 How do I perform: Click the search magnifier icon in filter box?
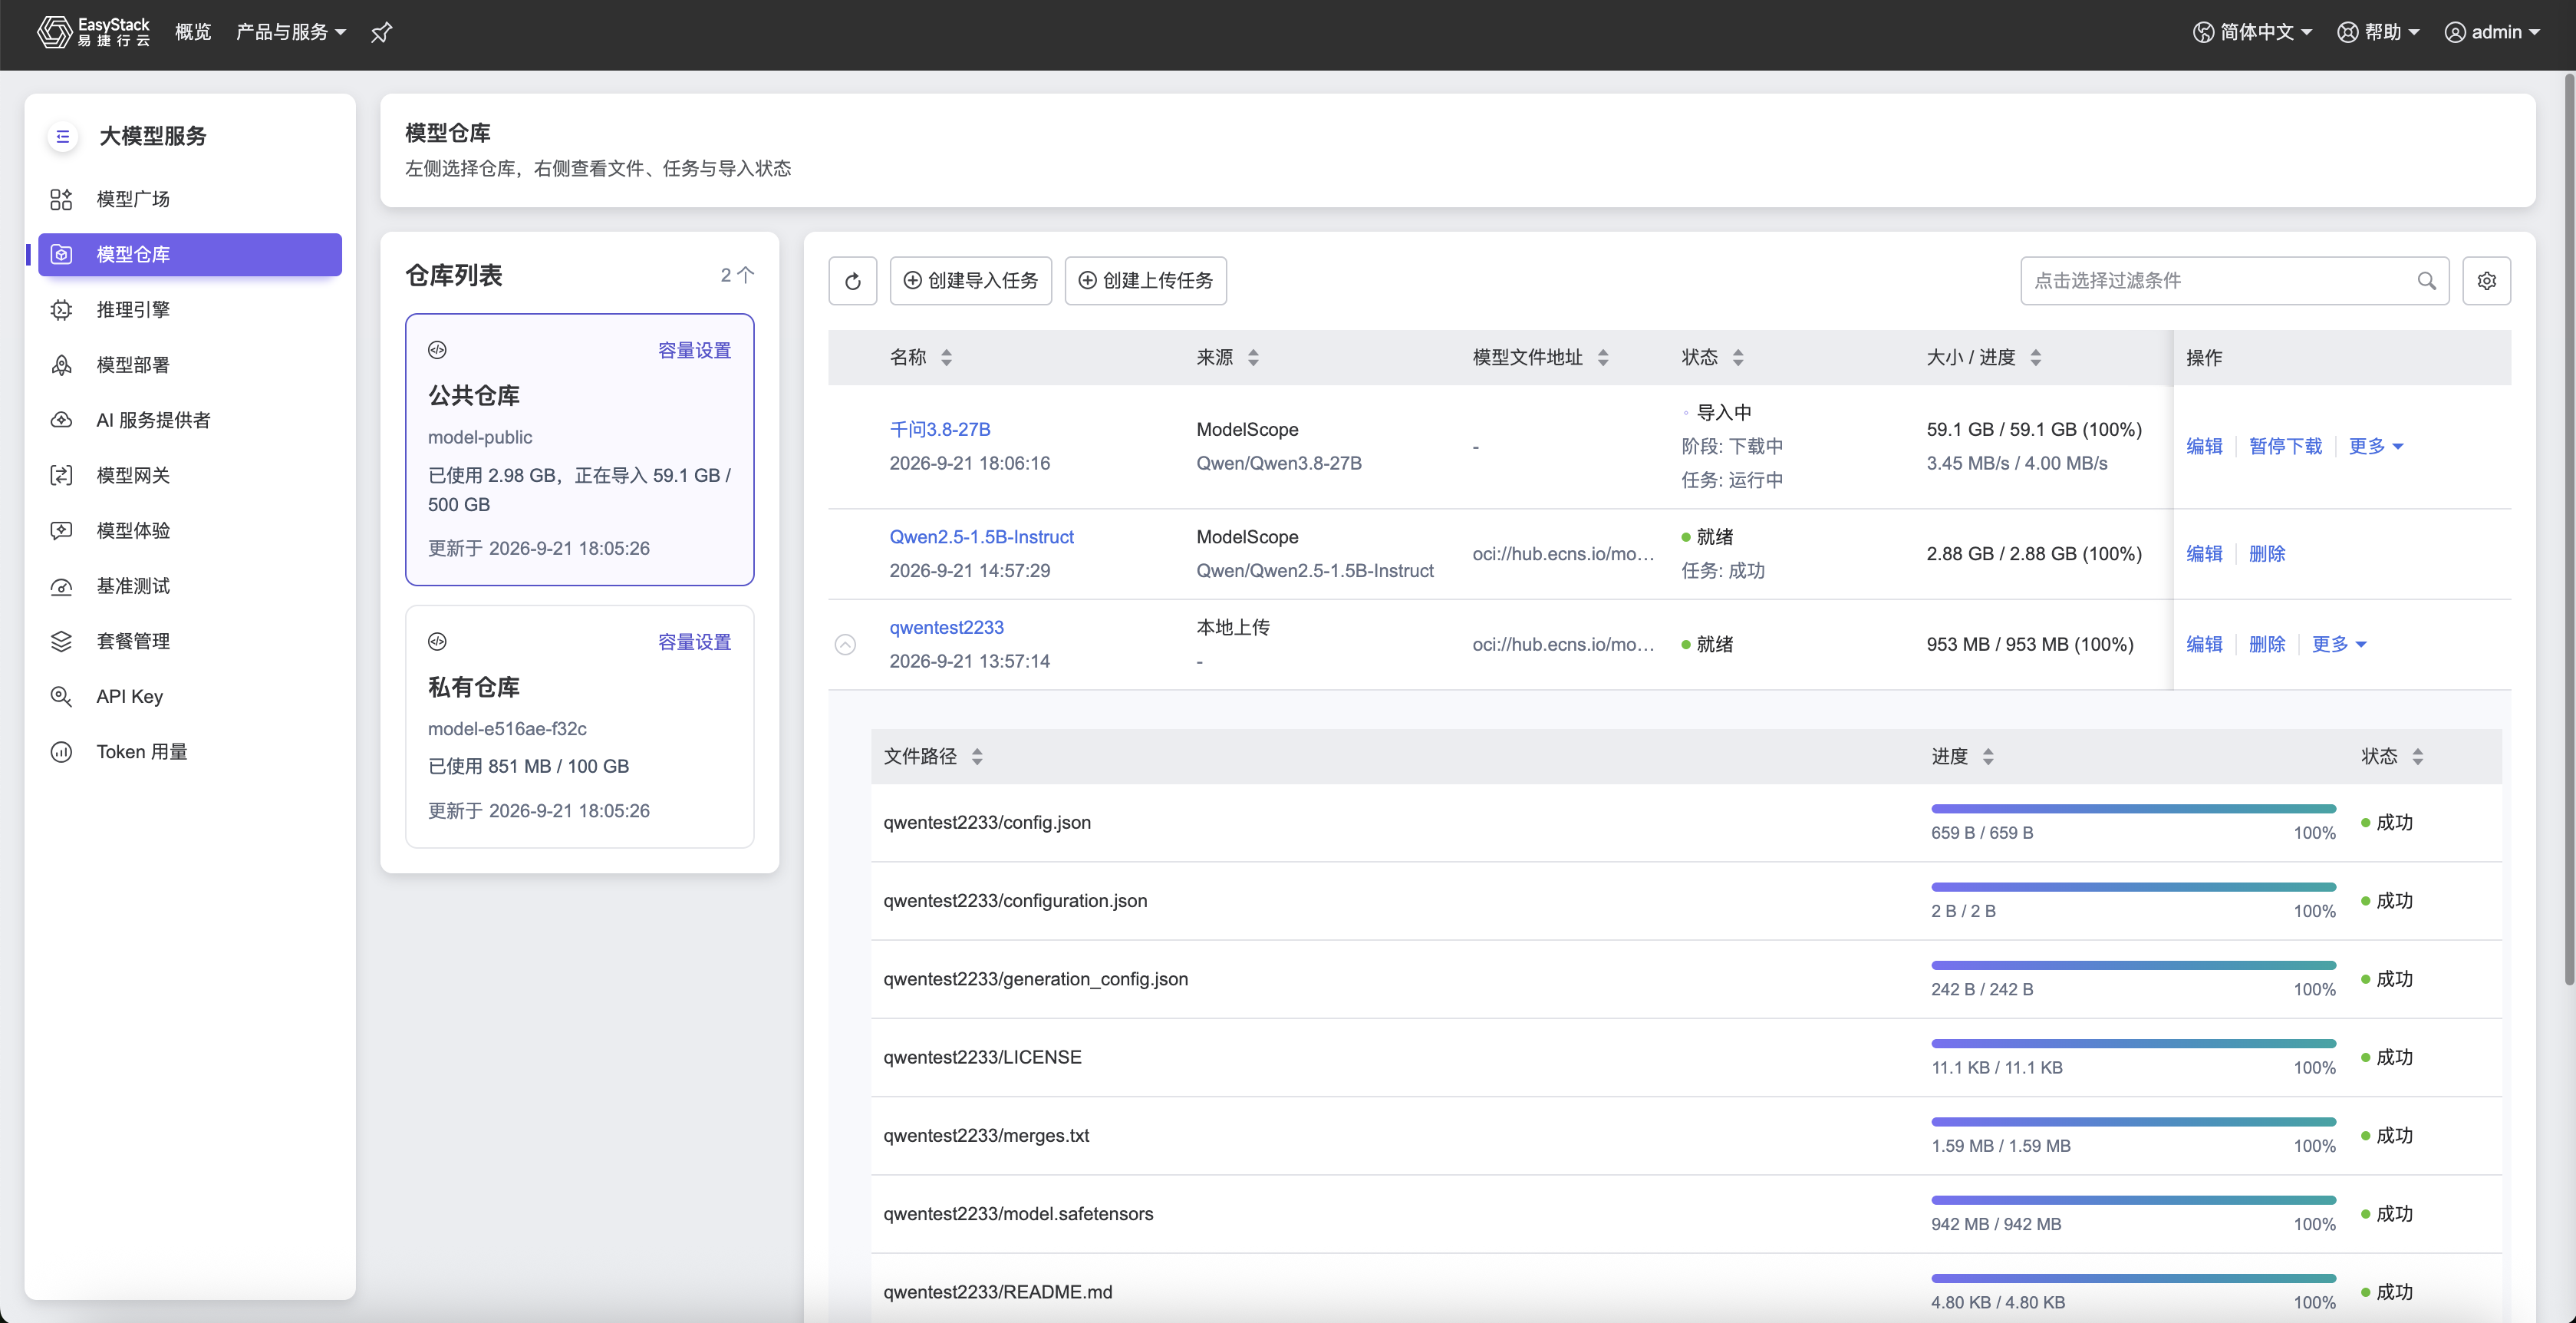point(2426,281)
